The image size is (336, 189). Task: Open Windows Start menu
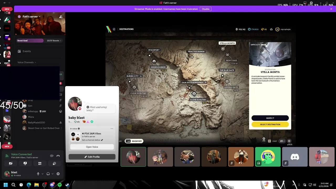tap(6, 185)
